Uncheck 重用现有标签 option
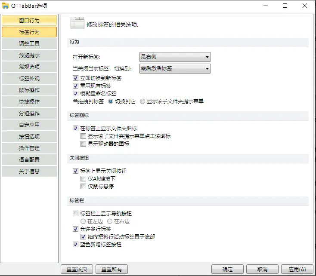Image resolution: width=316 pixels, height=276 pixels. tap(76, 86)
